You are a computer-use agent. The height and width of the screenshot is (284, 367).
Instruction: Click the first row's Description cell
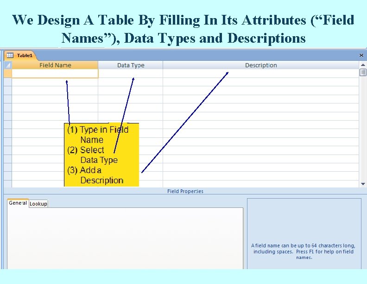(x=261, y=74)
